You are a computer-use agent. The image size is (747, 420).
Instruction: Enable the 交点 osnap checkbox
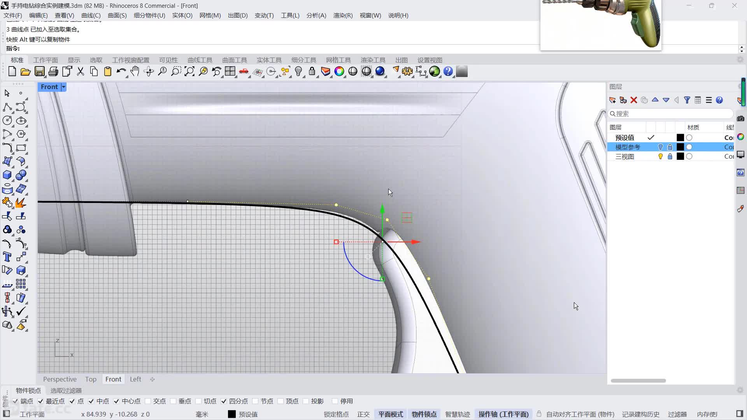148,401
